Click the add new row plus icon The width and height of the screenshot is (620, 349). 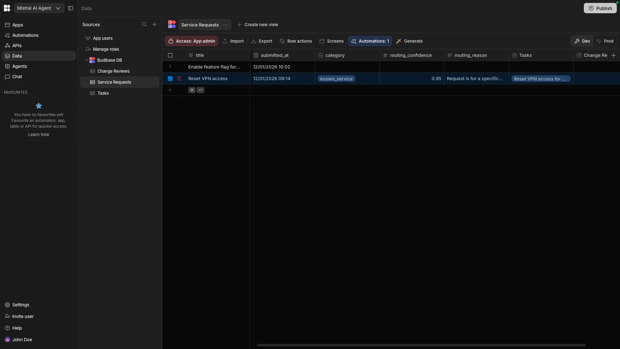(x=170, y=90)
